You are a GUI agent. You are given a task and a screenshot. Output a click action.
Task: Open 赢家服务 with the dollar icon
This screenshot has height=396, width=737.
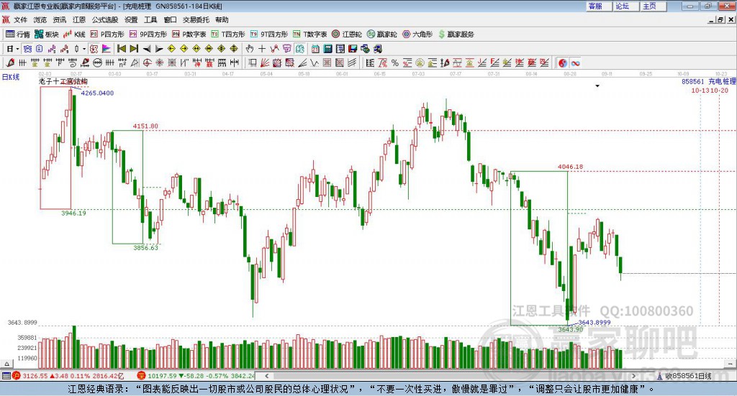click(456, 34)
